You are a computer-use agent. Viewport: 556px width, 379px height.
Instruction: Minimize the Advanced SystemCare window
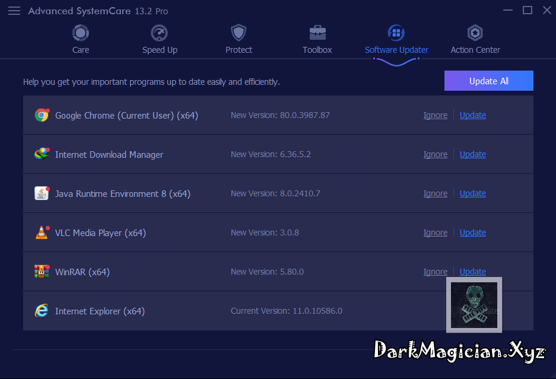coord(508,10)
